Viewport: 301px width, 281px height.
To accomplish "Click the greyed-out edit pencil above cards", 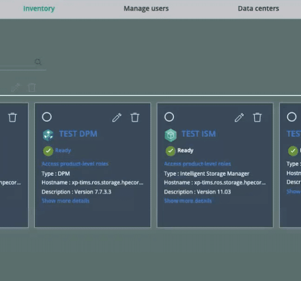I will (x=15, y=87).
